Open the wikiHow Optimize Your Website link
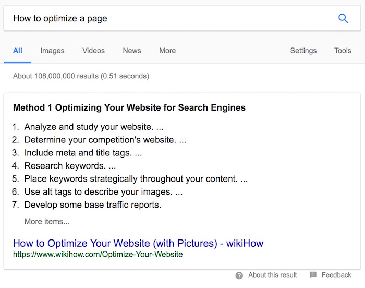 (138, 243)
